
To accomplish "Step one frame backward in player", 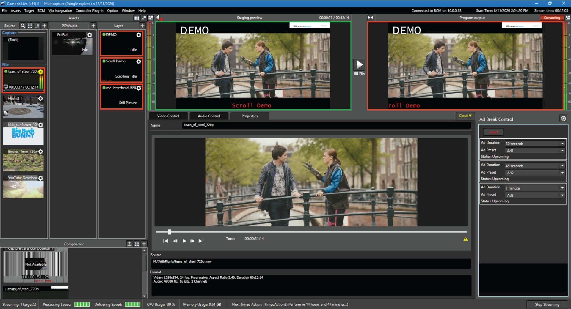I will [x=175, y=241].
